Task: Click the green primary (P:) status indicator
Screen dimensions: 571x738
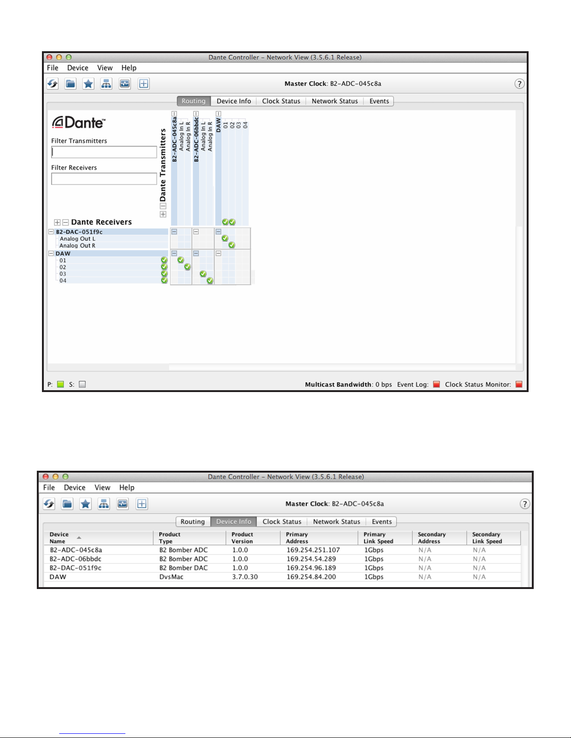Action: click(60, 385)
